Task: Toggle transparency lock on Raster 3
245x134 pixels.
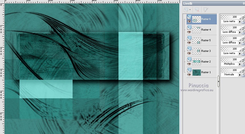Action: [x=243, y=54]
